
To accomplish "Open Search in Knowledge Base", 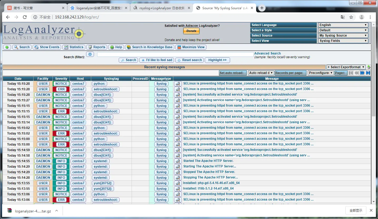I will tap(150, 47).
